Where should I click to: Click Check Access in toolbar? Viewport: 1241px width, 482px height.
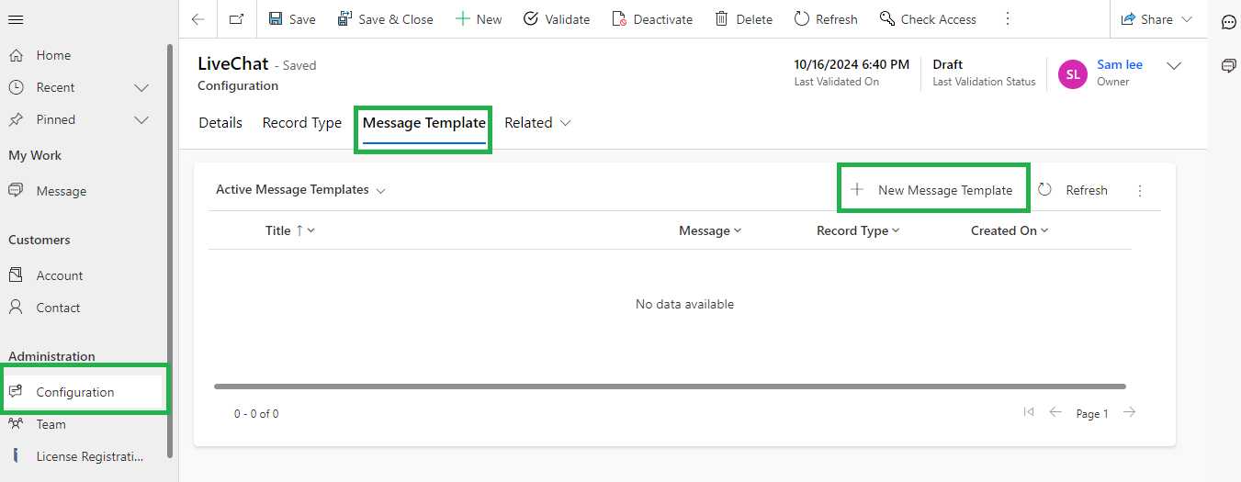pyautogui.click(x=928, y=19)
